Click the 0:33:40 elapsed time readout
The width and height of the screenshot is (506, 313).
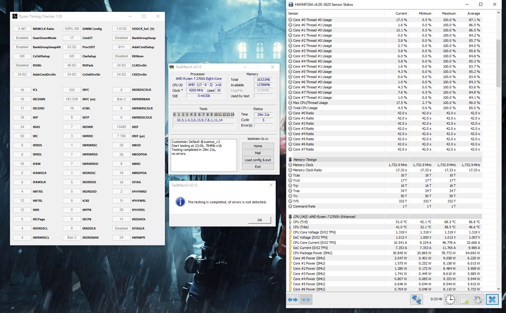tap(436, 299)
